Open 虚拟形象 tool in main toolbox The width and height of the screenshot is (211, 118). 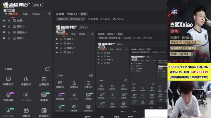tap(8, 113)
